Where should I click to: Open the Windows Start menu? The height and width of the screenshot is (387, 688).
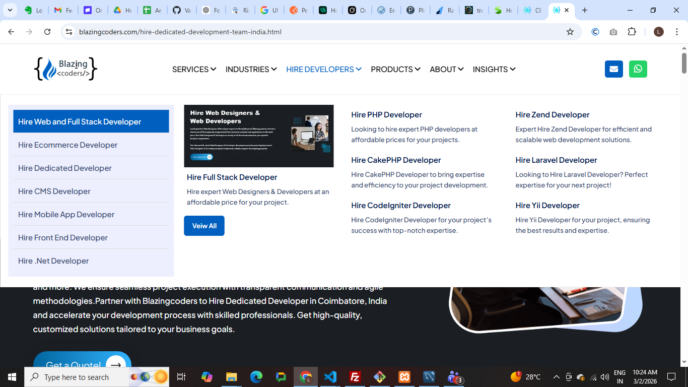[x=12, y=377]
